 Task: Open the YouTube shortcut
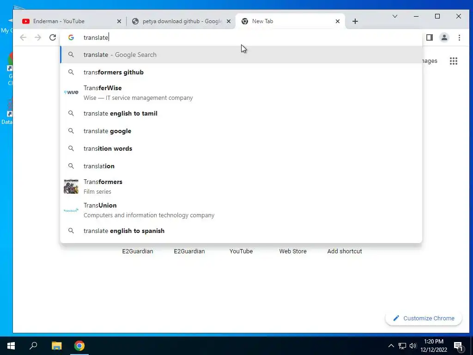[x=241, y=251]
